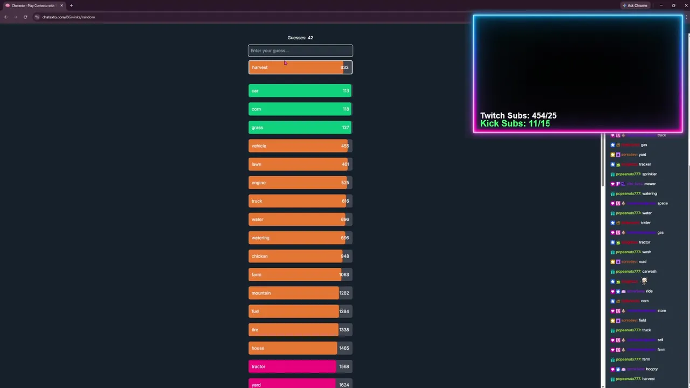Click the 'chicken' guess row
Image resolution: width=690 pixels, height=388 pixels.
tap(300, 256)
